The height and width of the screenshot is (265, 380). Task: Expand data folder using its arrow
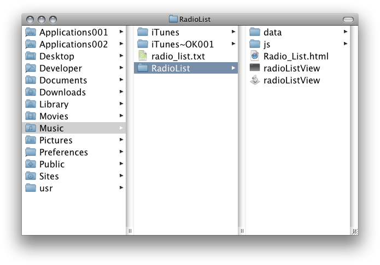[346, 32]
